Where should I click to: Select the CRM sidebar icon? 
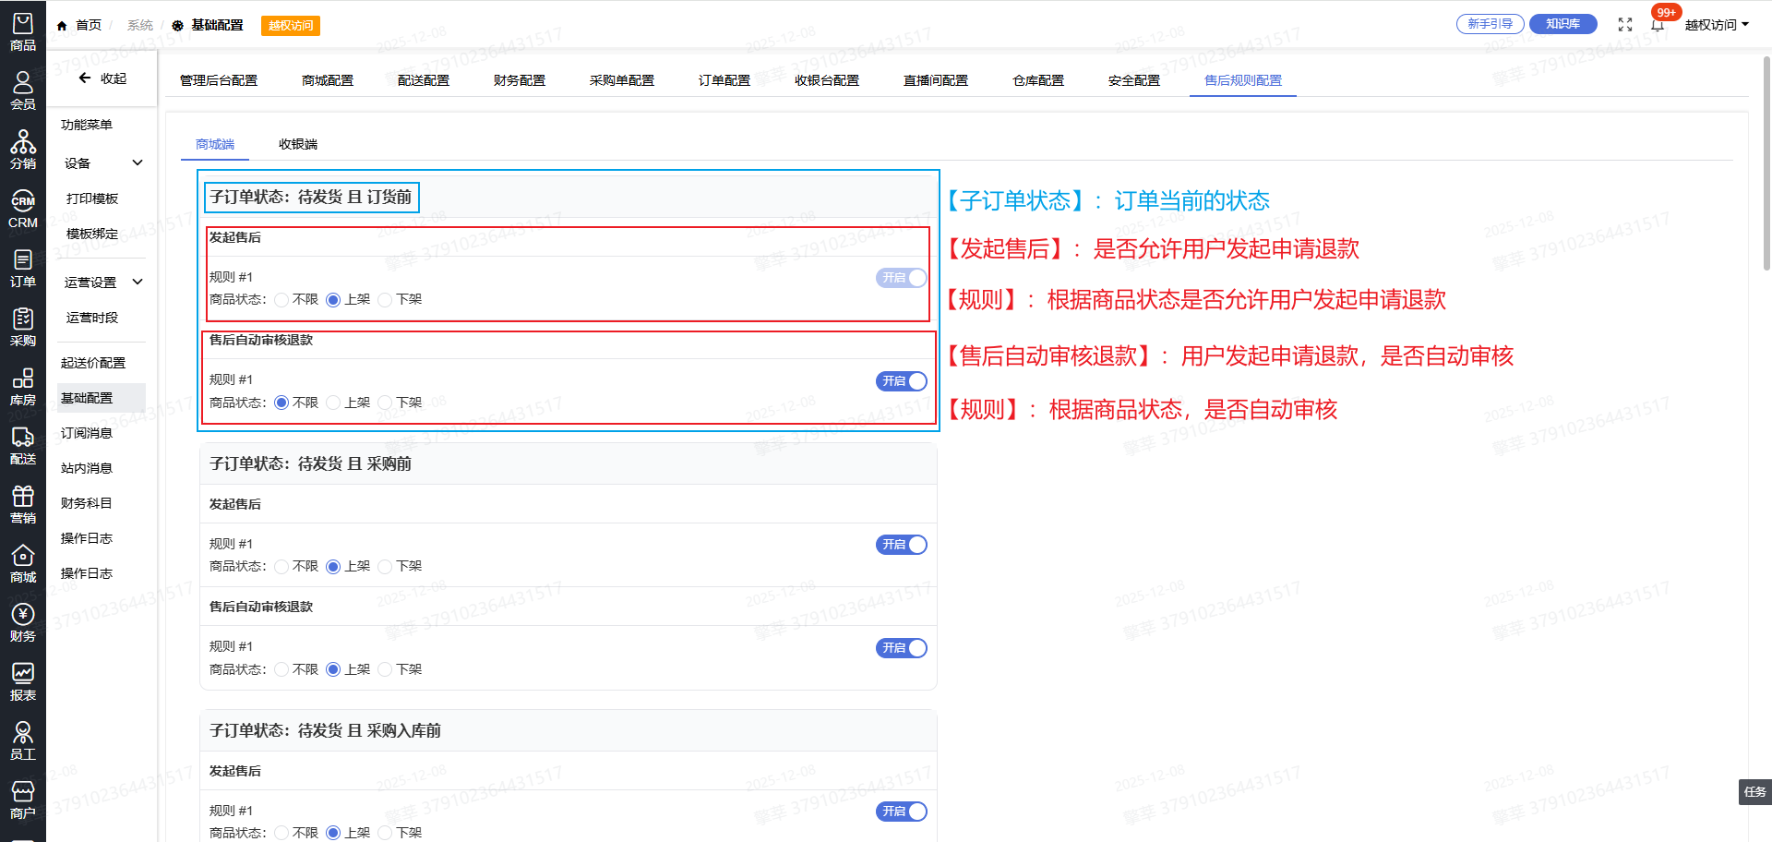23,209
